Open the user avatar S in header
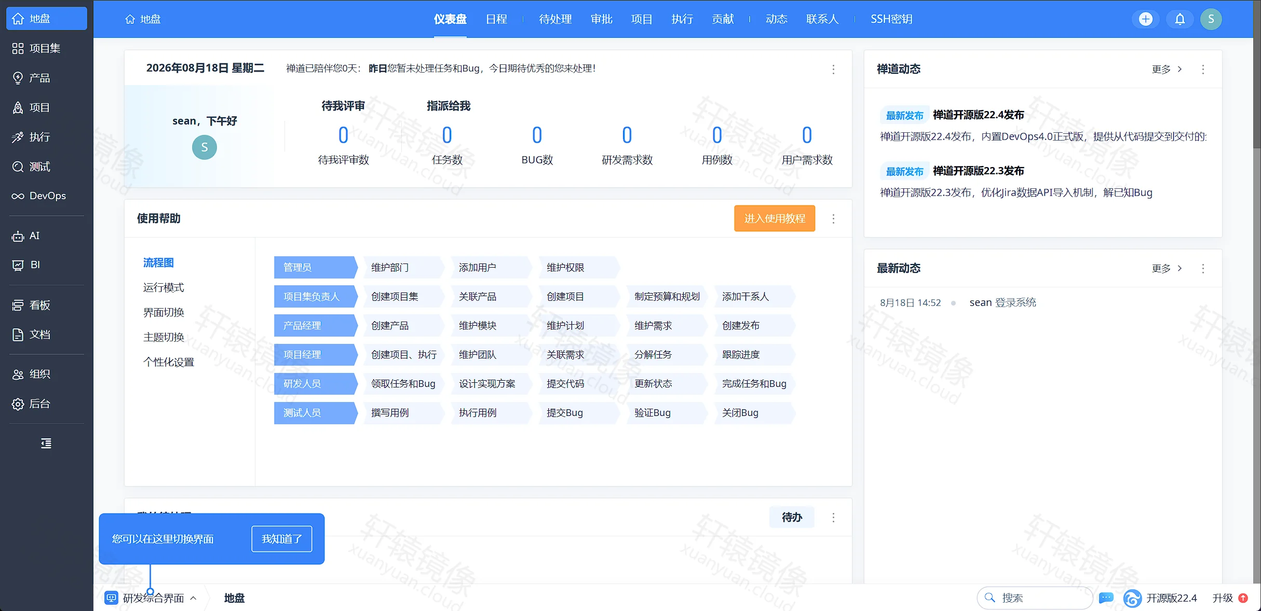The image size is (1261, 611). click(x=1211, y=19)
